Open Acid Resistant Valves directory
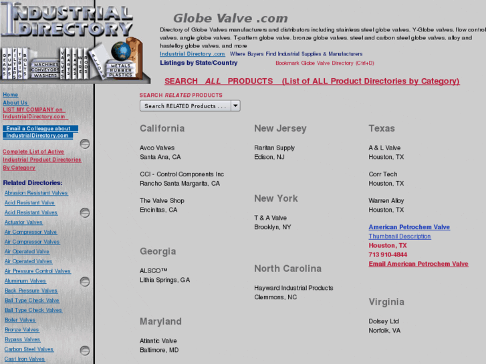Viewport: 486px width, 364px height. coord(31,212)
